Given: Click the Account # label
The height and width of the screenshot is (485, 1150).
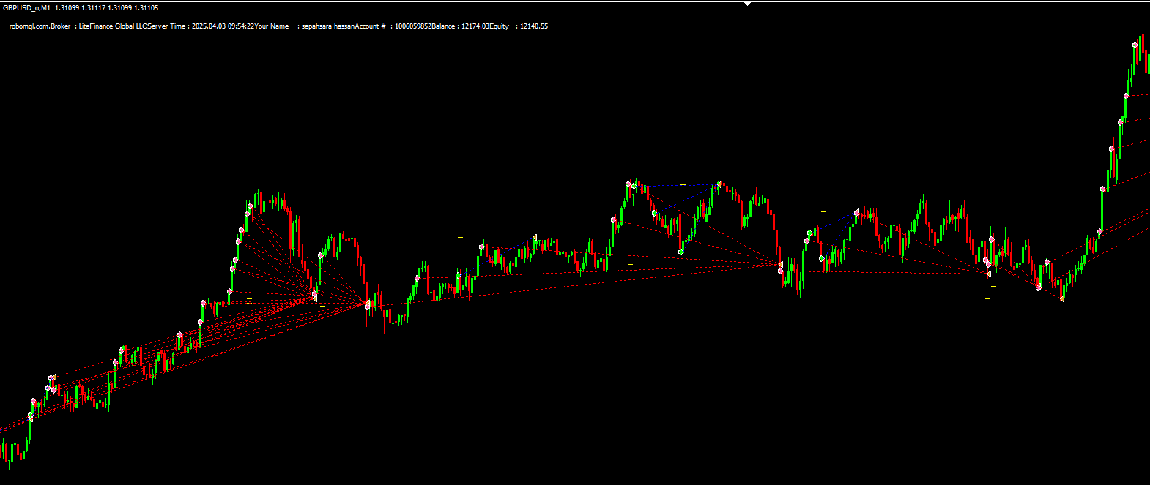Looking at the screenshot, I should coord(370,26).
